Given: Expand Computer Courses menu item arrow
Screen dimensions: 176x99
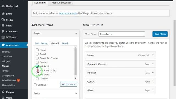Looking at the screenshot, I should click(153, 64).
